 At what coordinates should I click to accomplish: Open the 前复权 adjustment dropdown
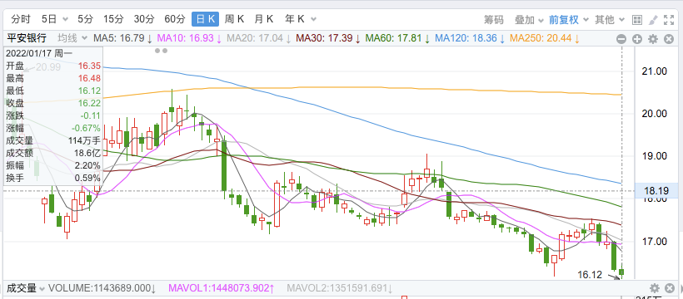click(568, 20)
